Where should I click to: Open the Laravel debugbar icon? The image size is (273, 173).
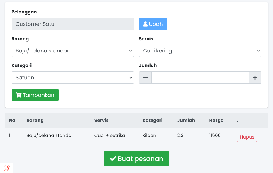pos(7,168)
